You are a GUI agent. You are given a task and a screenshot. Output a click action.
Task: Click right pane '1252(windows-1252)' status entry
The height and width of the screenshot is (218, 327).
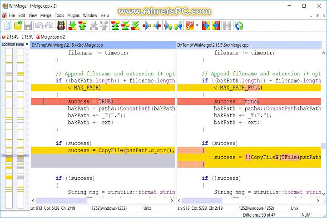257,208
